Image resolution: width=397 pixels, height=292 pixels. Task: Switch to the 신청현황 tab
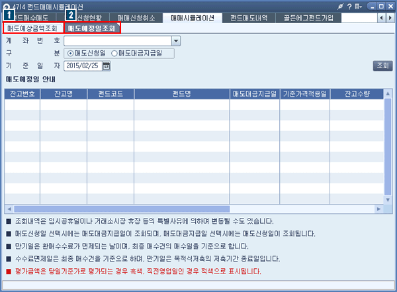point(83,18)
